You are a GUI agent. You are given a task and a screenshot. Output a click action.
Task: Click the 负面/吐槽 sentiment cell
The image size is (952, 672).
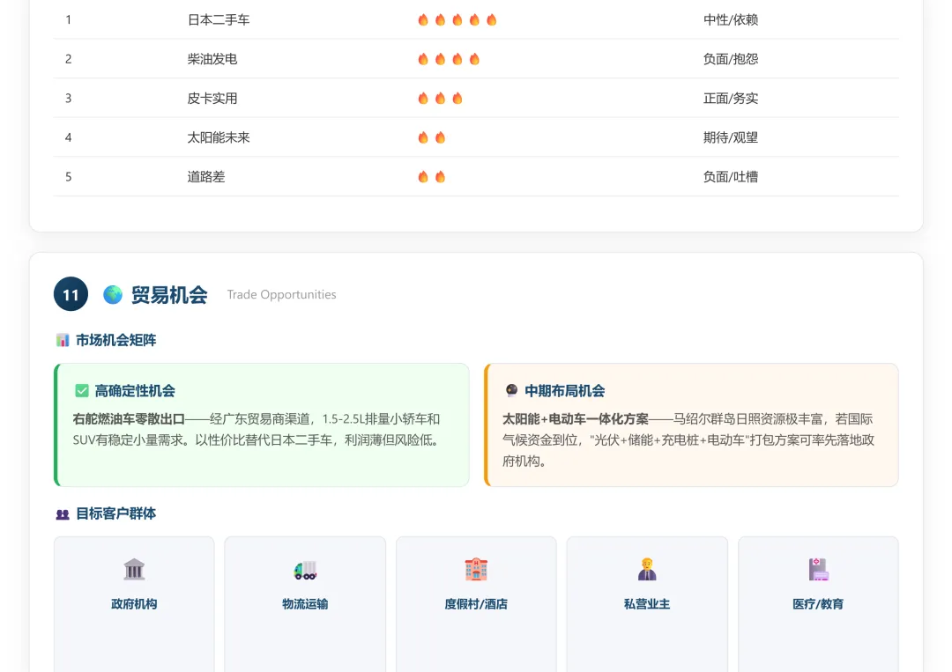tap(731, 176)
